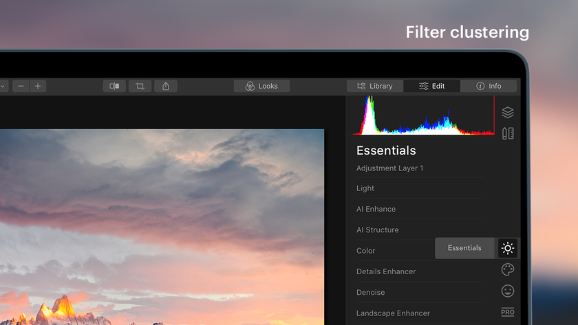Click the zoom out minus button
The image size is (578, 325).
(x=21, y=86)
